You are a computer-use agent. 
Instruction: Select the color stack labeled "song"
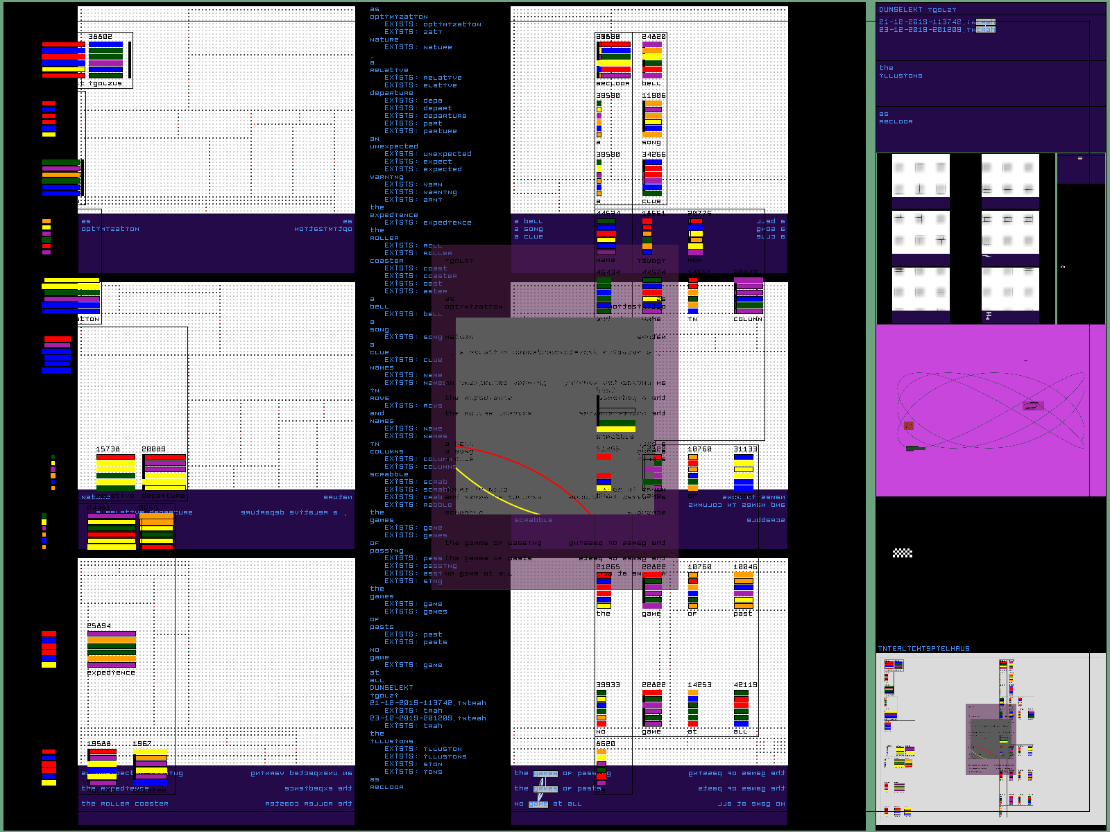click(652, 119)
